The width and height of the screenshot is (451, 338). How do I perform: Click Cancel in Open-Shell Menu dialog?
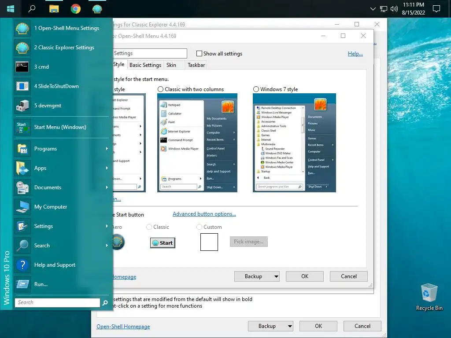349,276
